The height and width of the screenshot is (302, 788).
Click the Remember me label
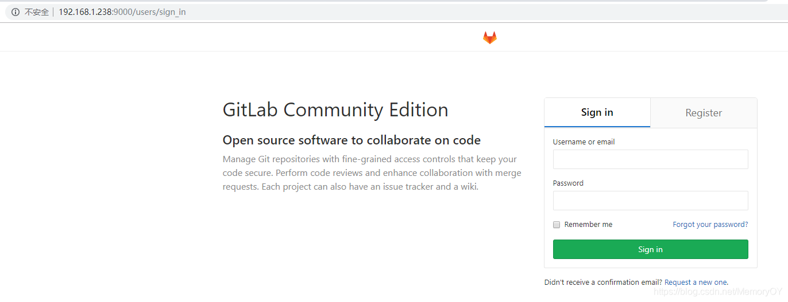[588, 225]
